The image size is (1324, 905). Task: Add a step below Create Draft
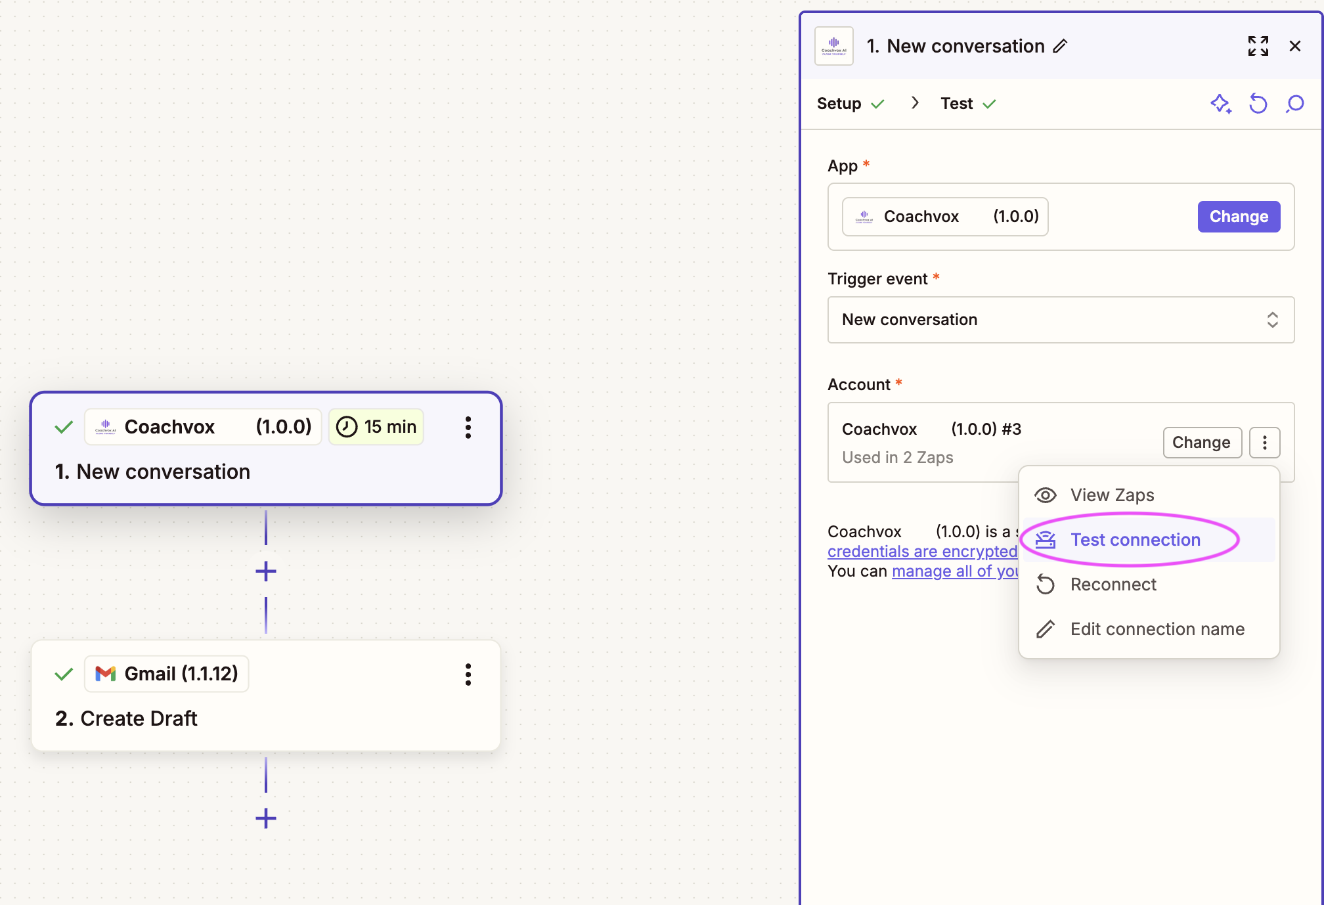(x=265, y=818)
